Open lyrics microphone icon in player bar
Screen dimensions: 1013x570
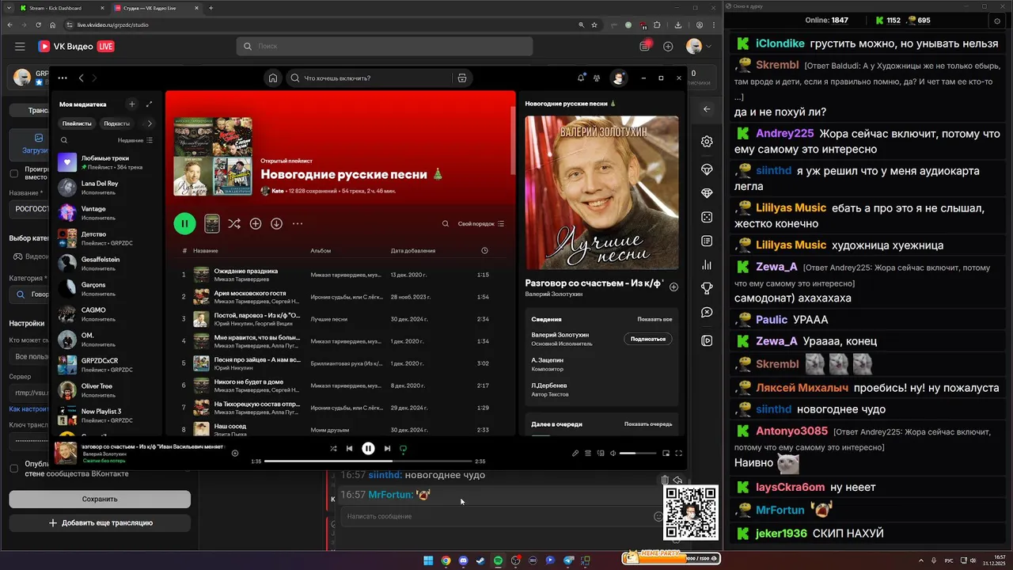click(575, 453)
